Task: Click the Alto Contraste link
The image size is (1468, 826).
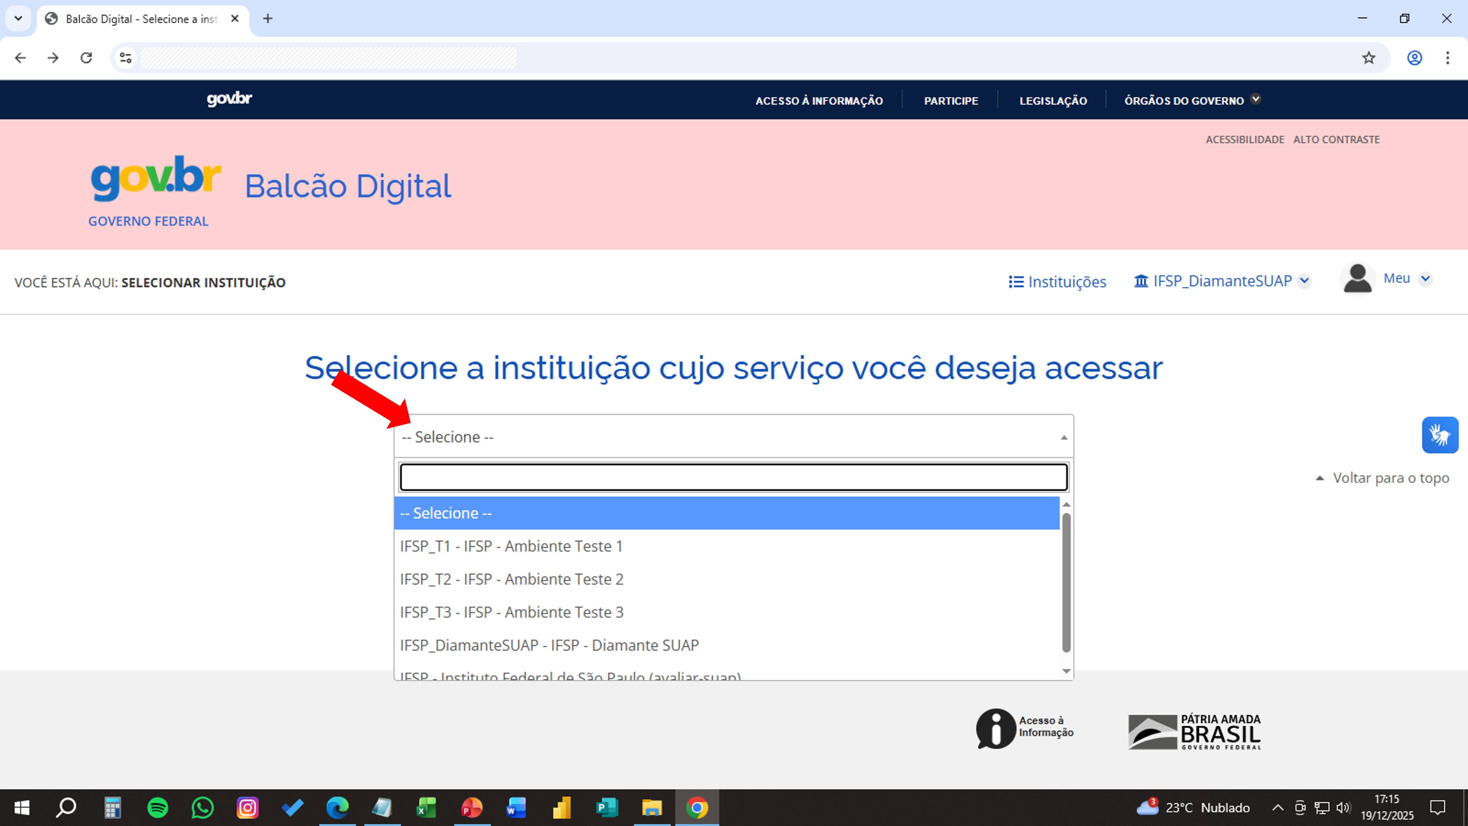Action: (x=1336, y=140)
